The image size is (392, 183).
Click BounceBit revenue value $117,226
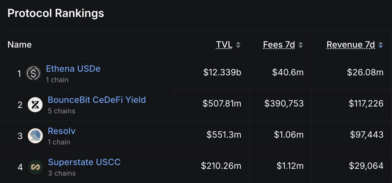[366, 104]
